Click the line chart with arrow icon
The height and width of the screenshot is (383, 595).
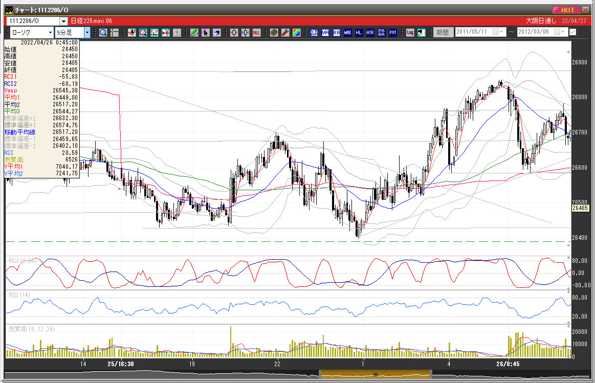point(131,33)
